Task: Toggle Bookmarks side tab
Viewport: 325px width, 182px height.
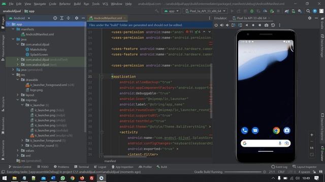Action: [3, 125]
